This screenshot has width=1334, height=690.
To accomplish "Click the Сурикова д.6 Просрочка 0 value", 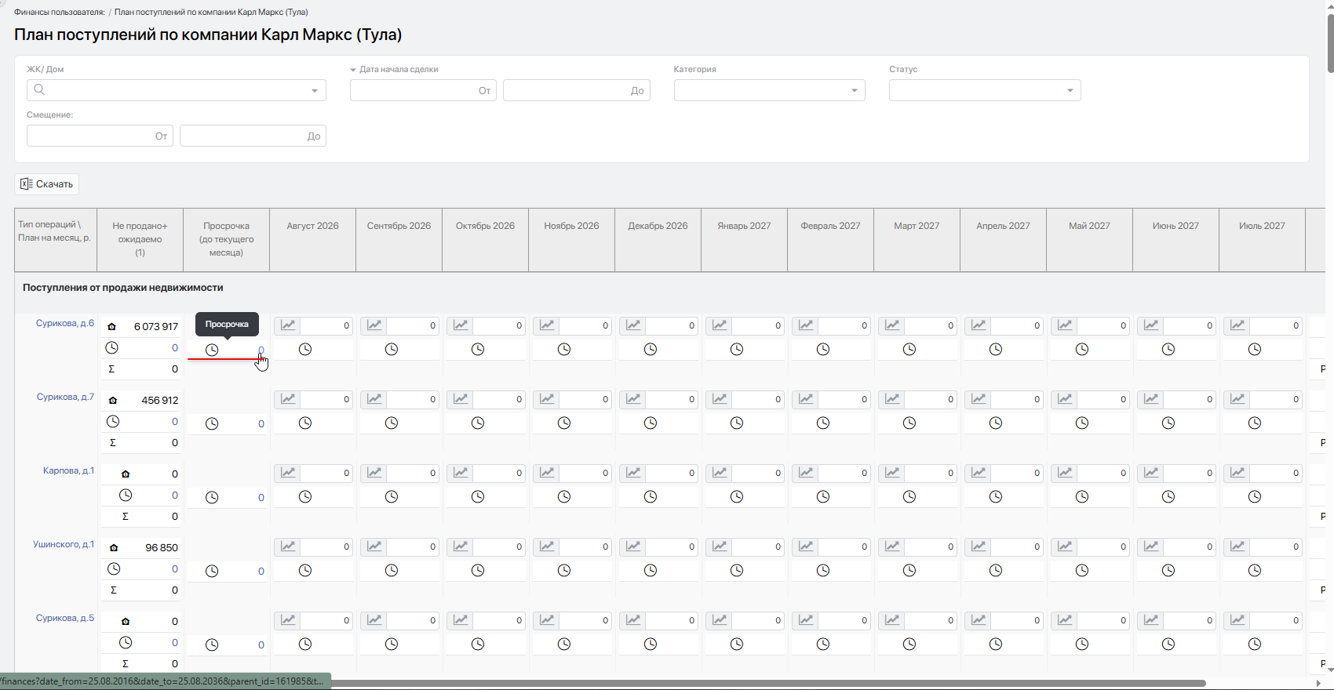I will 261,350.
